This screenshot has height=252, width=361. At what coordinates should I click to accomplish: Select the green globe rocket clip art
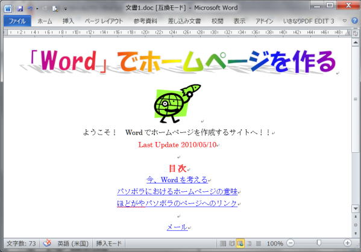click(x=177, y=103)
